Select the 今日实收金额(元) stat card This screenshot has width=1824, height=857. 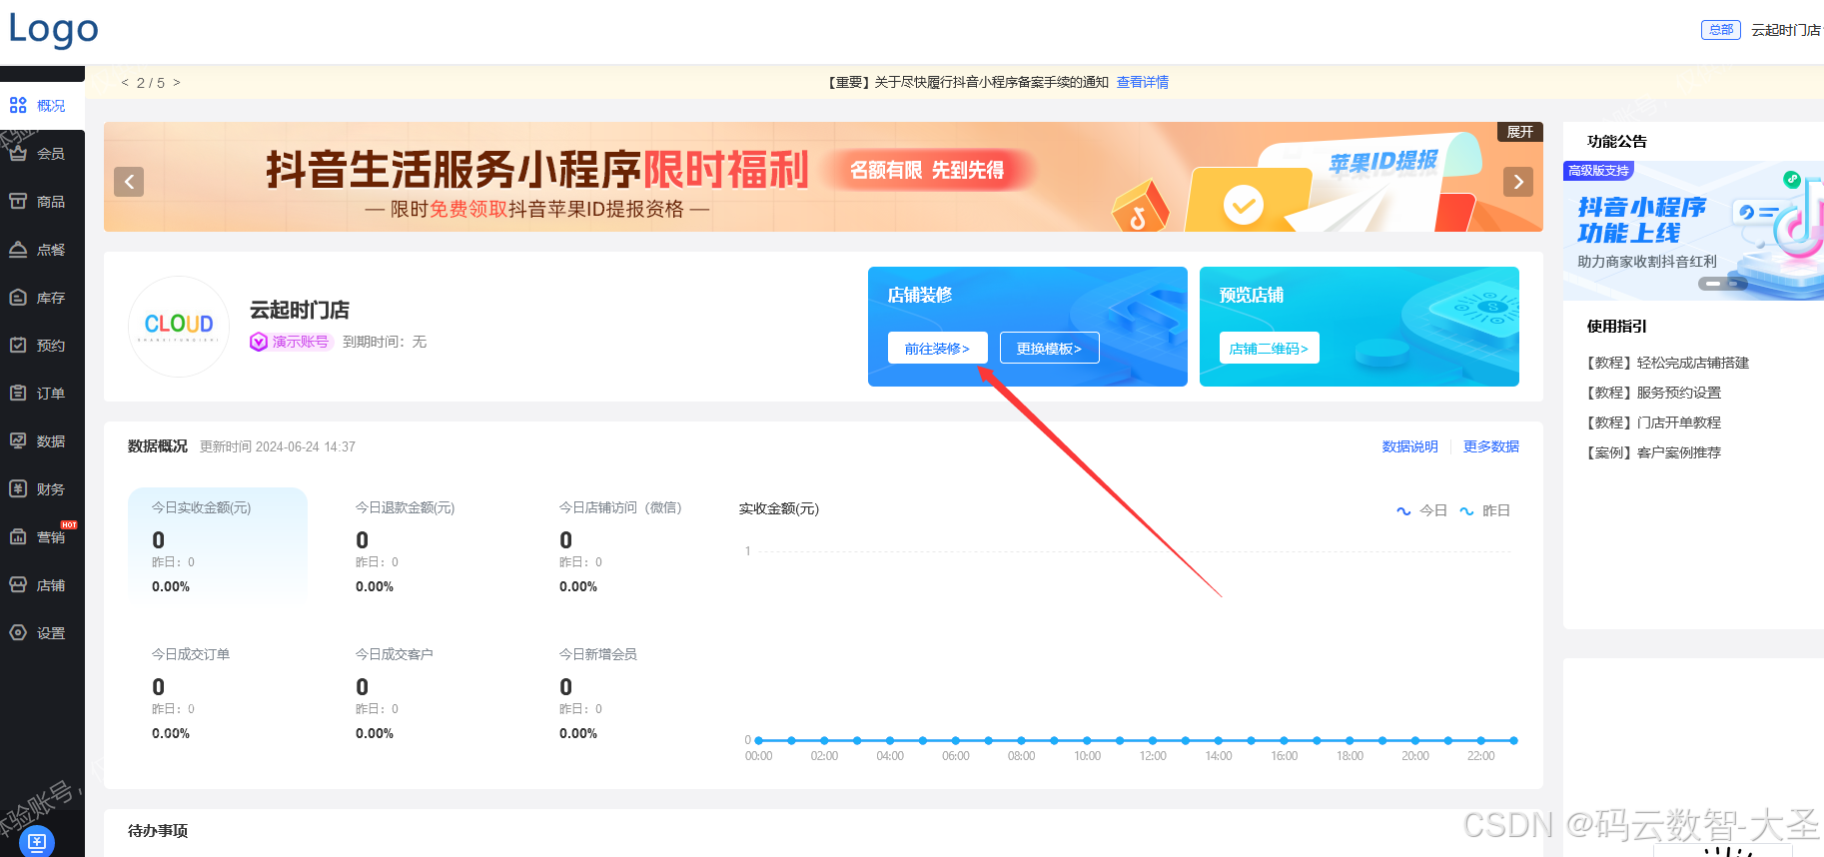click(x=218, y=545)
